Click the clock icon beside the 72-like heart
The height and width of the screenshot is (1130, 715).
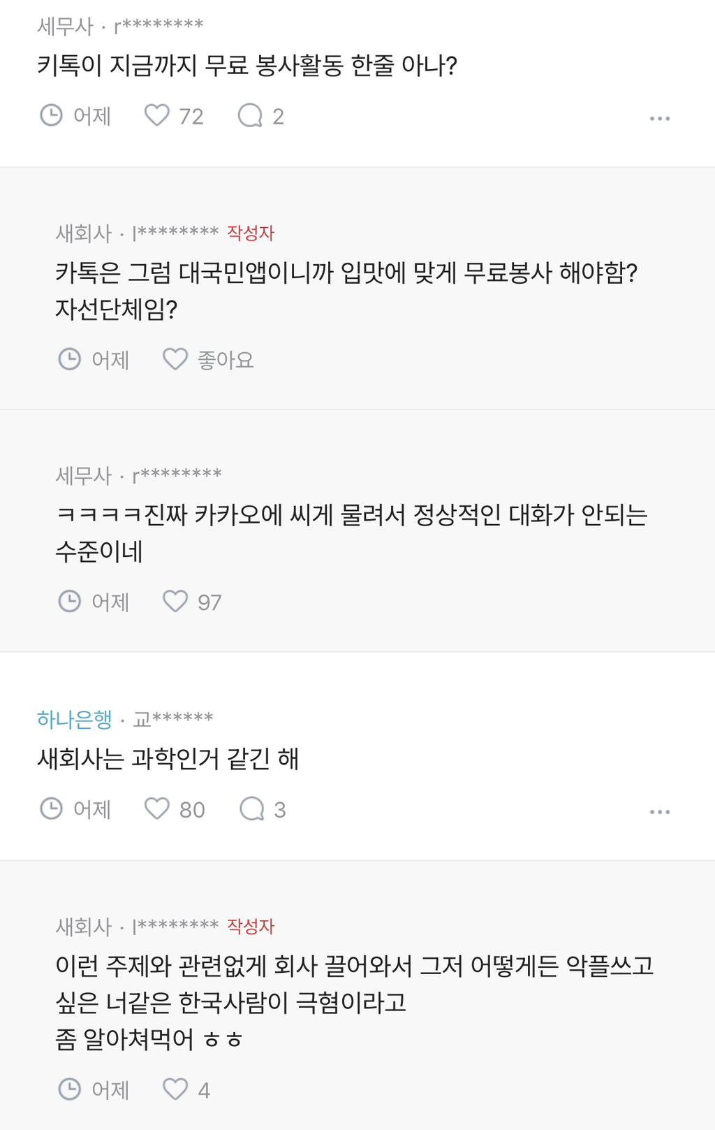click(51, 115)
